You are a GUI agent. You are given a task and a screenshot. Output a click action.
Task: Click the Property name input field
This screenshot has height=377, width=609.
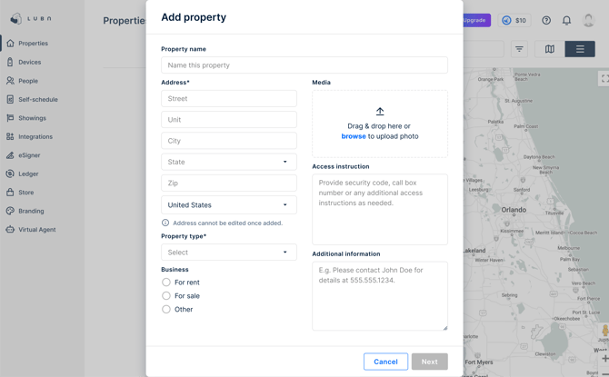(x=304, y=65)
